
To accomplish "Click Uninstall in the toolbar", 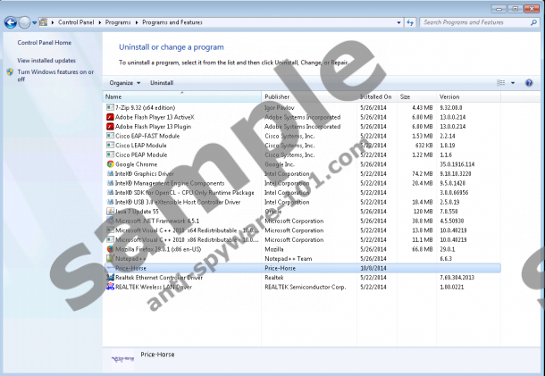I will coord(162,82).
